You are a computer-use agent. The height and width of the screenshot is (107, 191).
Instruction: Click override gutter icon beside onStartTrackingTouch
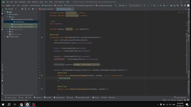(42, 89)
